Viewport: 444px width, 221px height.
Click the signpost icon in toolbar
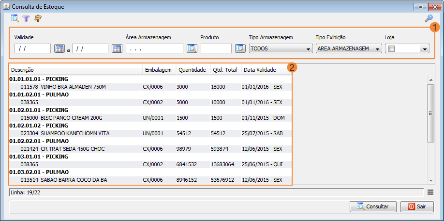pyautogui.click(x=38, y=19)
